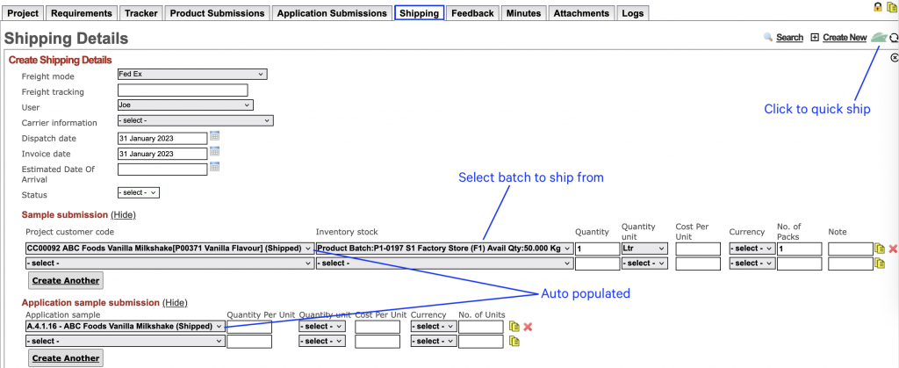Click the refresh icon beside the ship icon
This screenshot has width=899, height=368.
(x=894, y=38)
